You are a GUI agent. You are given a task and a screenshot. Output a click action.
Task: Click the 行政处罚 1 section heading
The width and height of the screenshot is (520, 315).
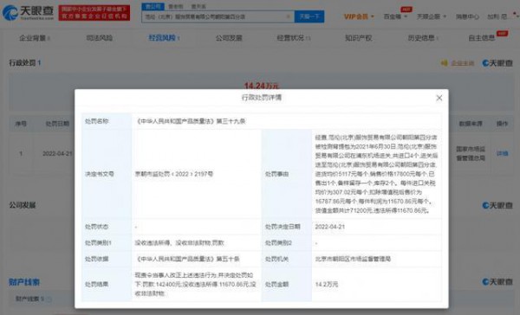[25, 63]
